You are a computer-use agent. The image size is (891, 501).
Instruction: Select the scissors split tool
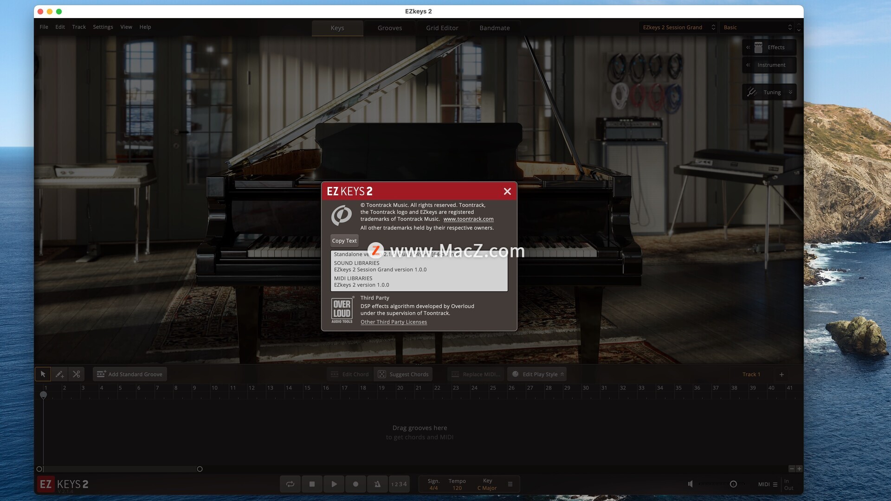tap(77, 374)
